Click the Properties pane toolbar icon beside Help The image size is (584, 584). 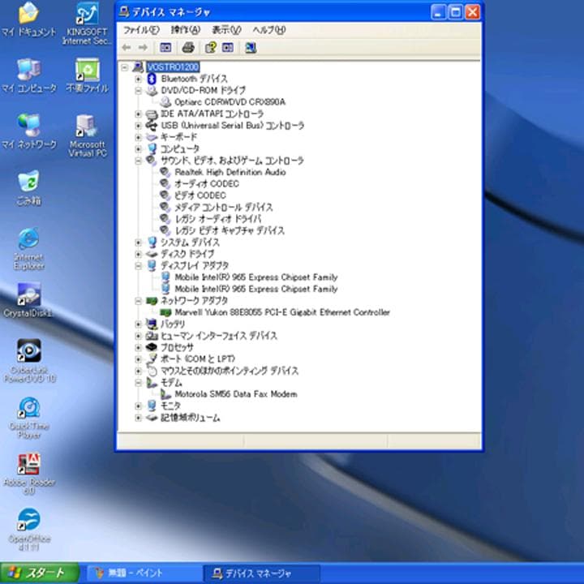click(228, 48)
